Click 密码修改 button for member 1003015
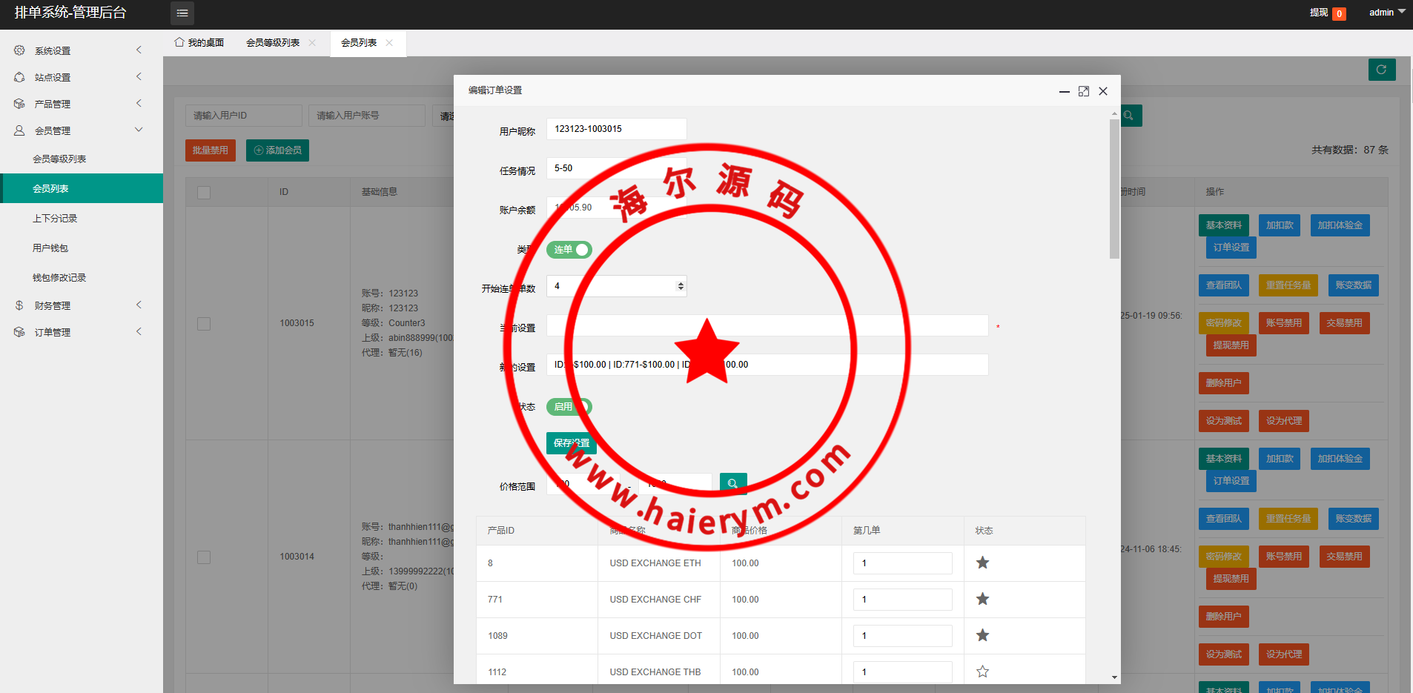This screenshot has height=693, width=1413. coord(1224,323)
